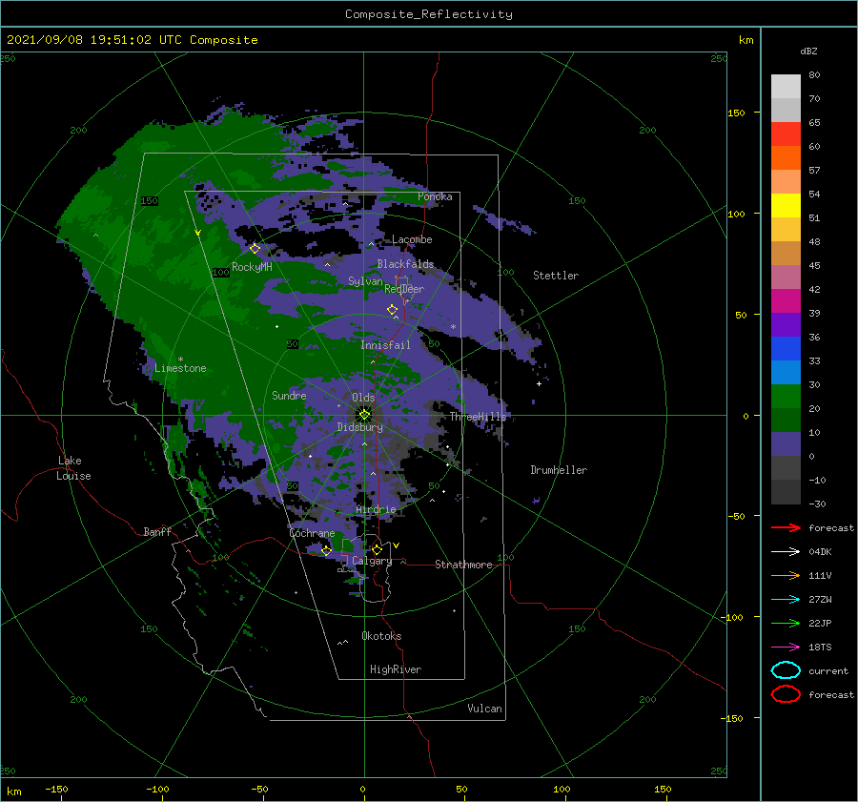Click the red swatch between 65 and 60 dBZ

[x=786, y=134]
